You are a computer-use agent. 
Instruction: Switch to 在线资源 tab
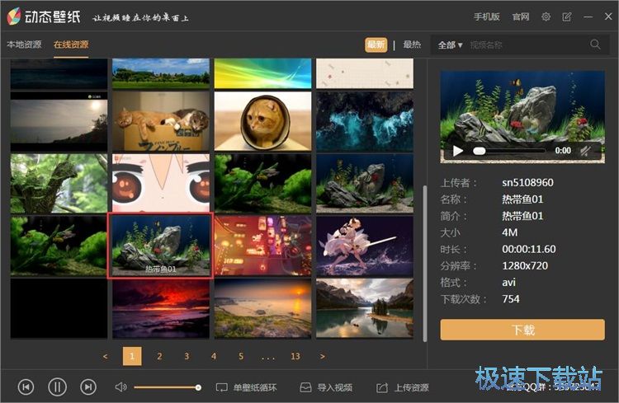point(71,45)
